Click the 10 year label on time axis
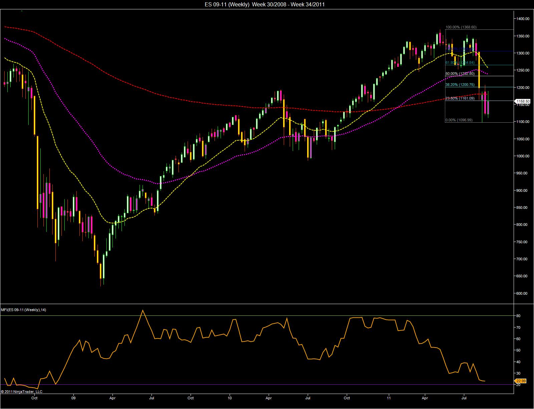 click(230, 398)
